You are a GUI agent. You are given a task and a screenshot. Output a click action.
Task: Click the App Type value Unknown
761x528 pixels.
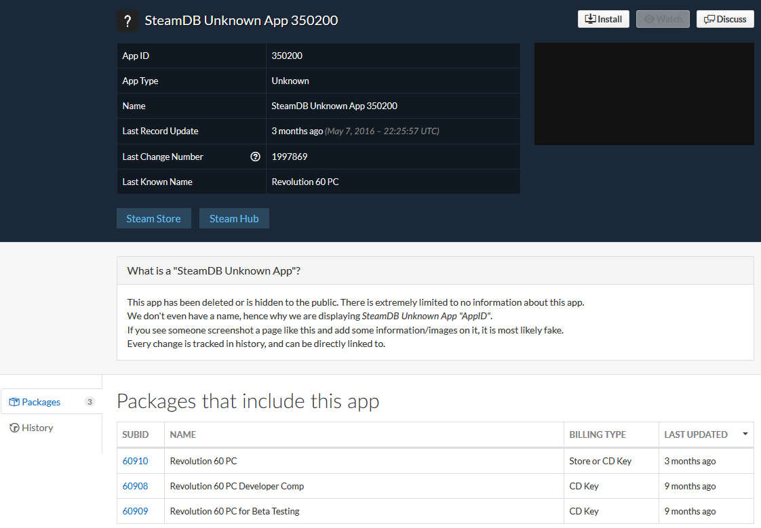click(290, 81)
